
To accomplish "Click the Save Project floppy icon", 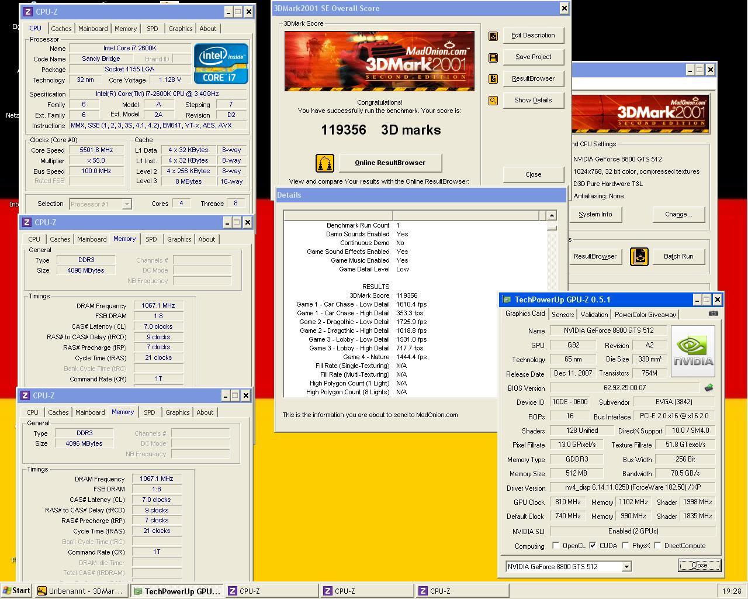I will pos(493,57).
